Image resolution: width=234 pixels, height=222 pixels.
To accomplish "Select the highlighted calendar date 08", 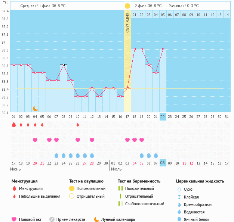I will click(x=163, y=163).
